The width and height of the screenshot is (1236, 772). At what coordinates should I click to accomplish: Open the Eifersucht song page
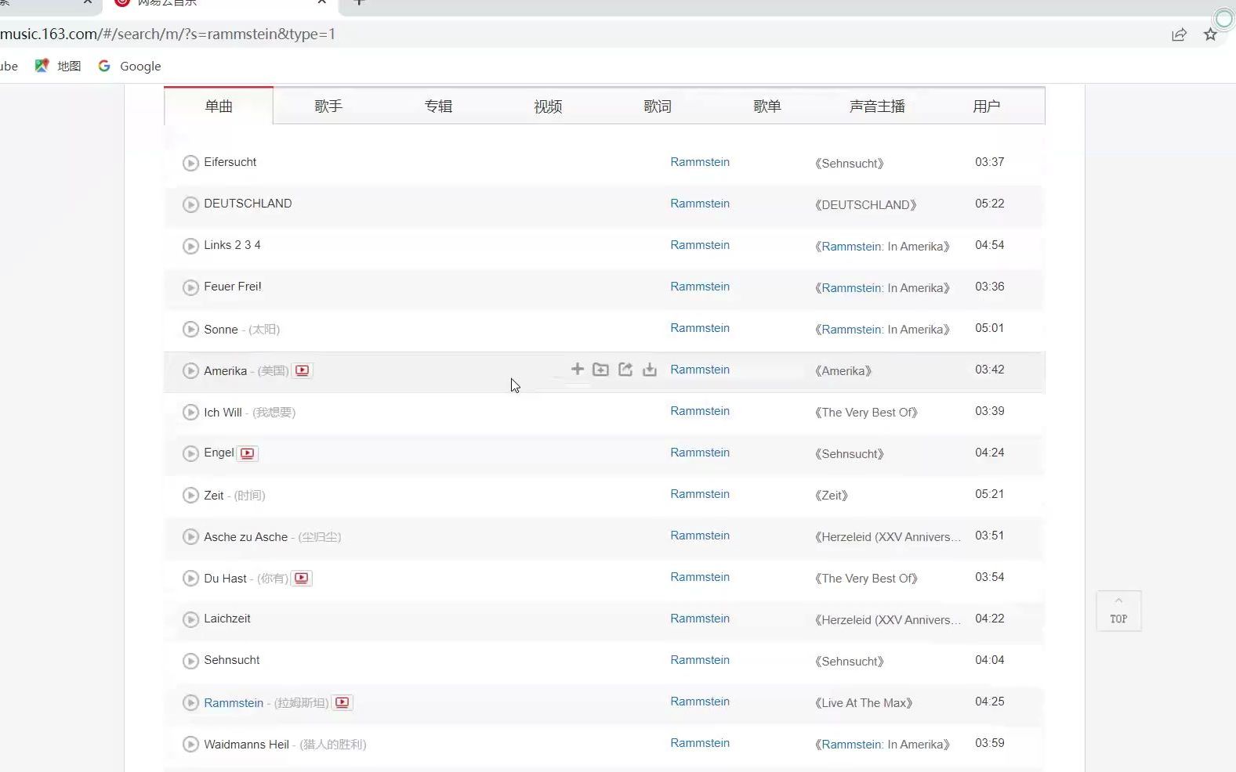[x=230, y=162]
